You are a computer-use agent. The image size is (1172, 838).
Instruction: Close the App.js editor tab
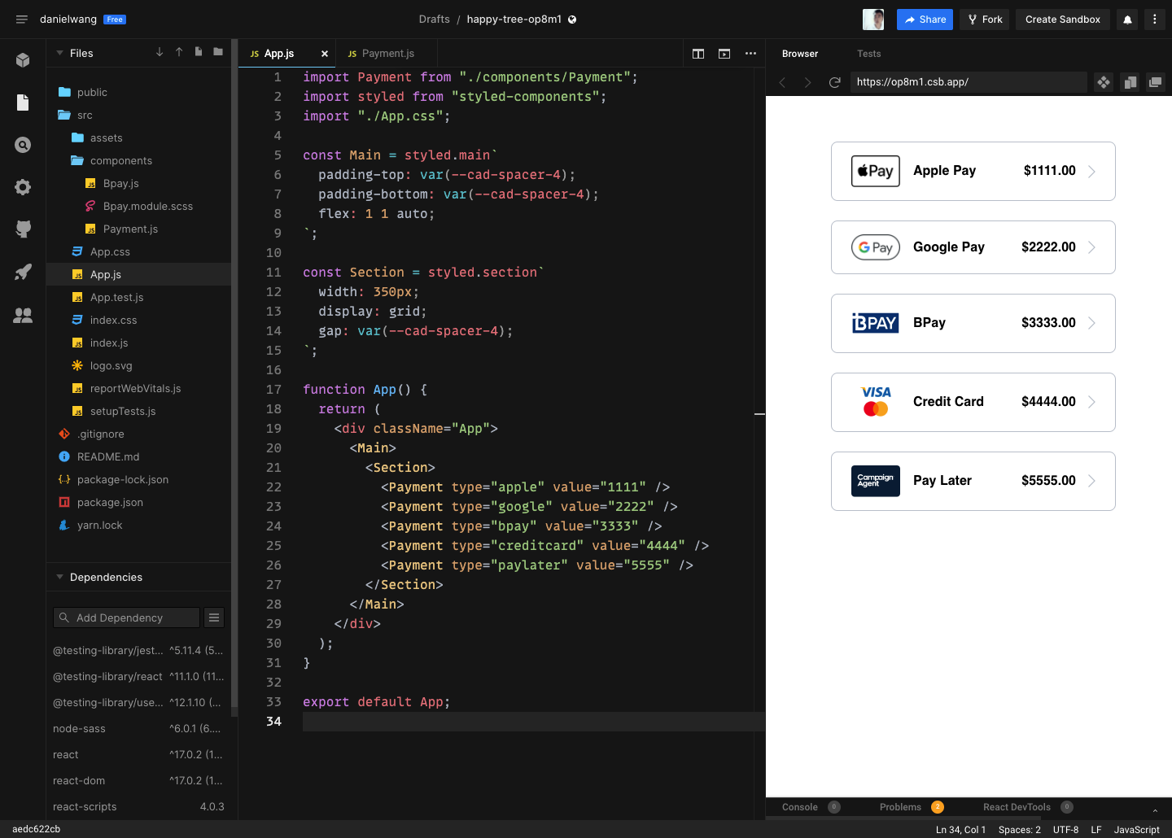325,54
